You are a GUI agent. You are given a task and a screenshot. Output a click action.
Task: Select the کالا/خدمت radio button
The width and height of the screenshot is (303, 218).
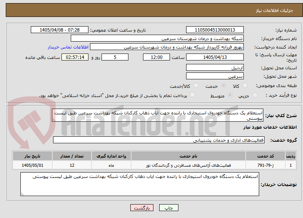click(196, 86)
